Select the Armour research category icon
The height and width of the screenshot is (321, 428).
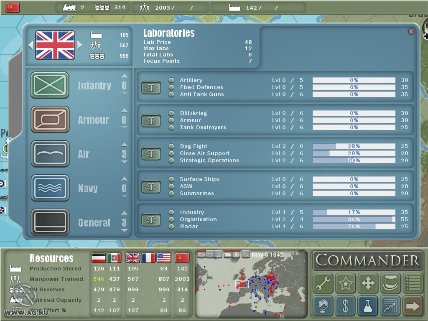[50, 120]
